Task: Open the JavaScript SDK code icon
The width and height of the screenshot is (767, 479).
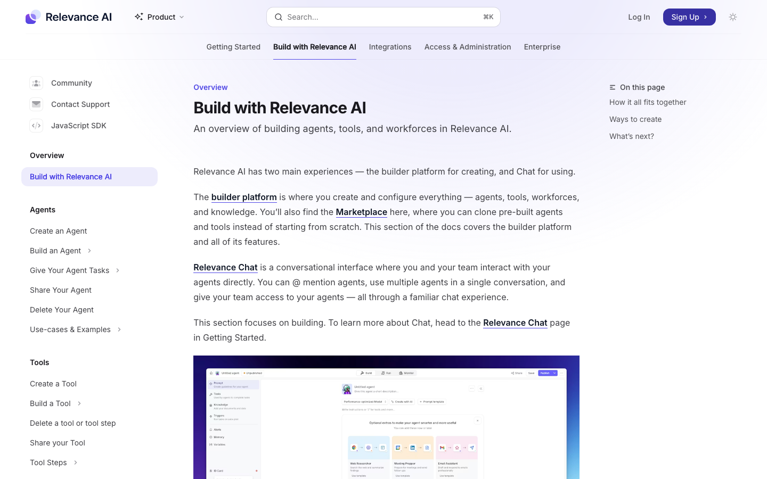Action: click(36, 126)
